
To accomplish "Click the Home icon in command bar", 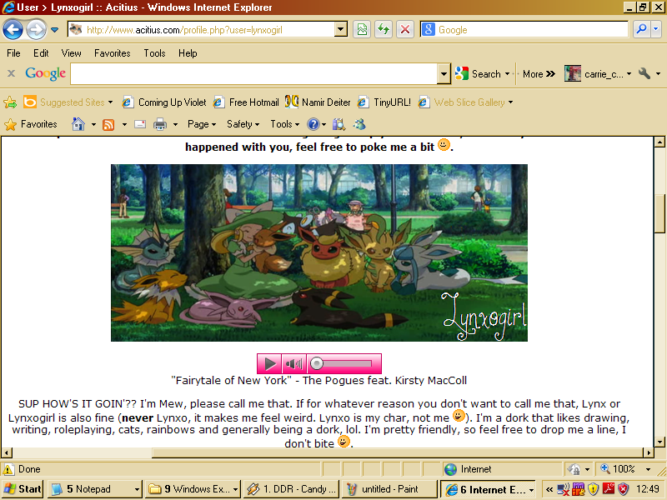I will coord(78,124).
